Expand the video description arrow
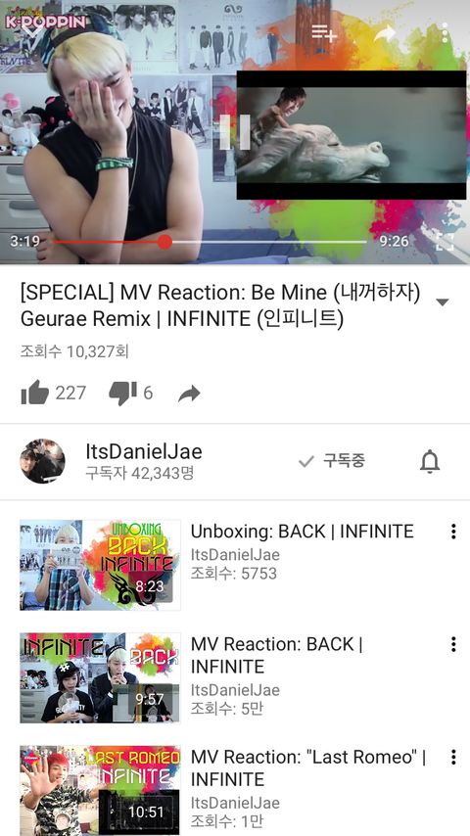This screenshot has height=836, width=470. pyautogui.click(x=442, y=302)
